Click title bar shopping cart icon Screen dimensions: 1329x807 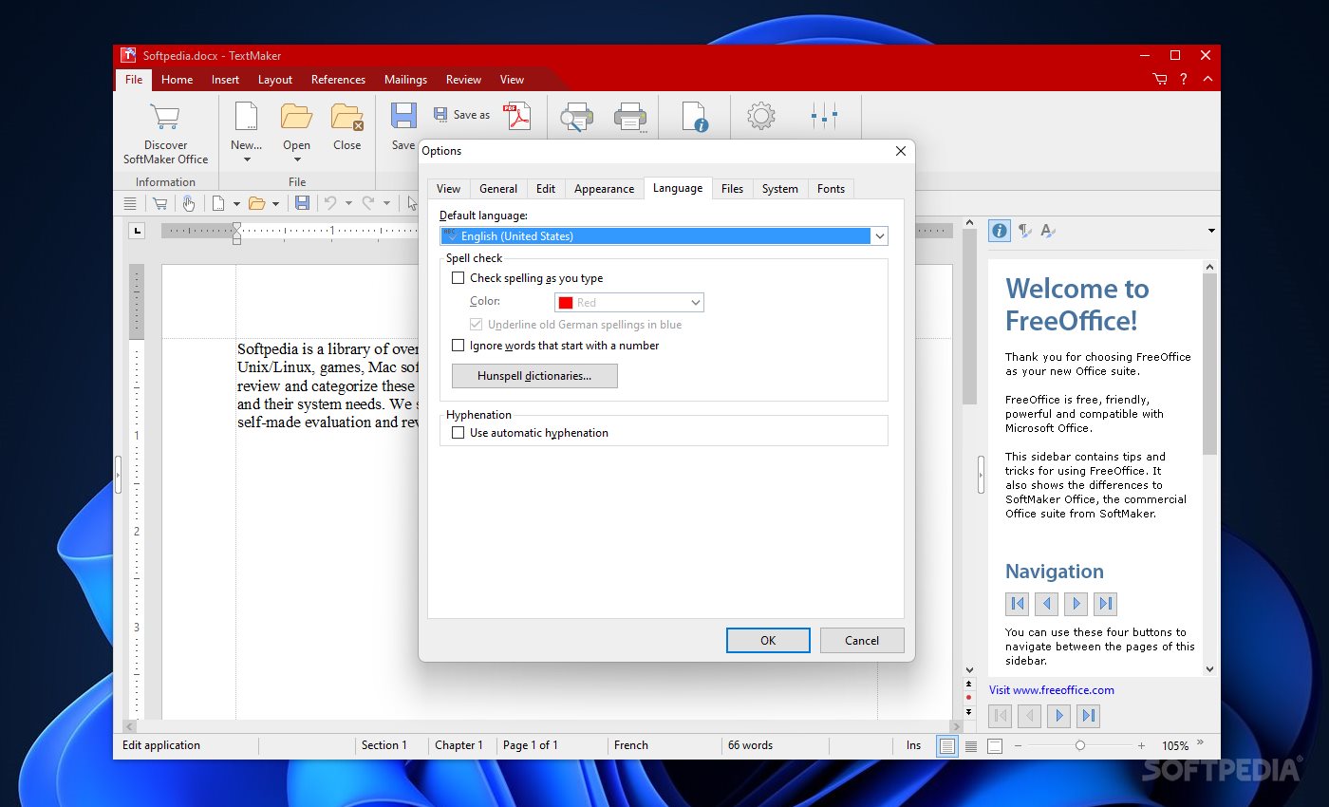point(1160,80)
